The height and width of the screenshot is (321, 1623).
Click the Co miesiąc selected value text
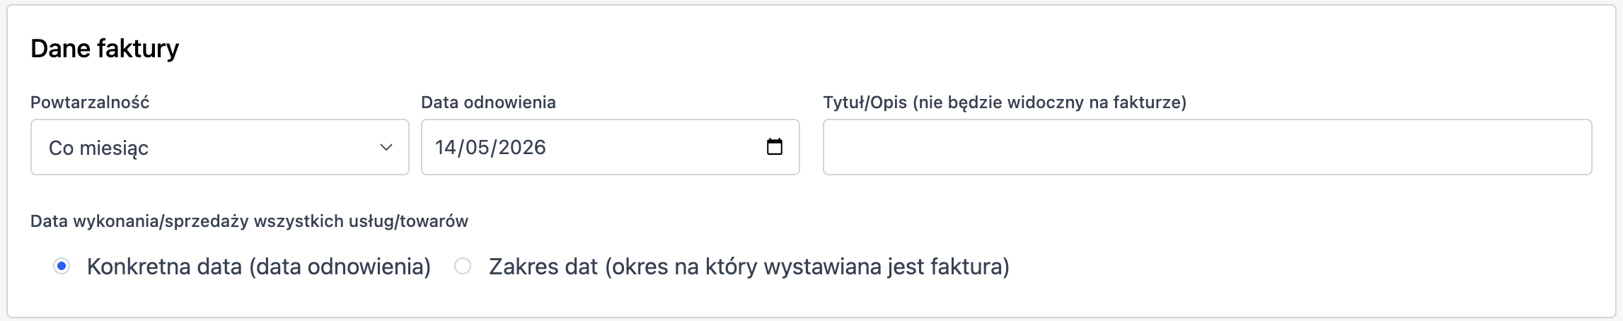coord(98,148)
